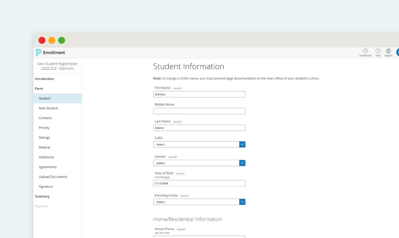Go to the Upload Documents step
399x238 pixels.
pyautogui.click(x=53, y=177)
